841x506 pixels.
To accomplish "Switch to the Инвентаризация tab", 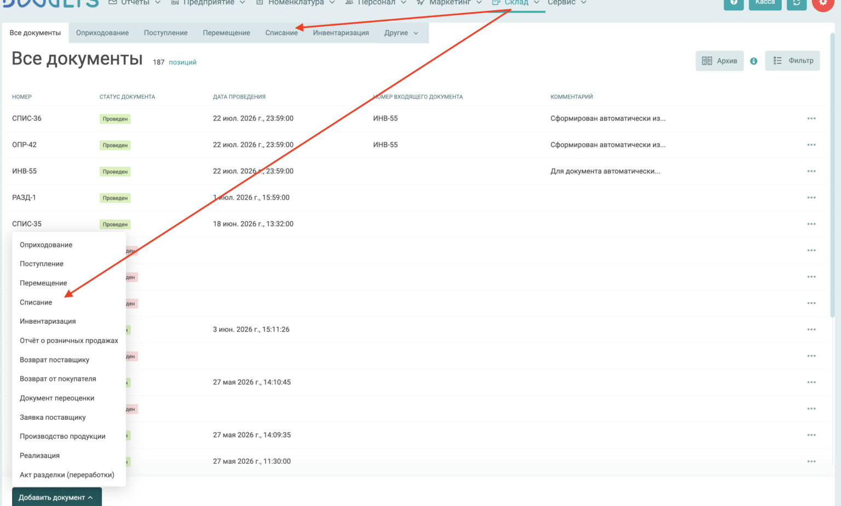I will coord(341,33).
